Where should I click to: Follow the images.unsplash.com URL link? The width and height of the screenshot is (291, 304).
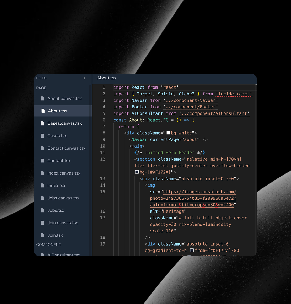pos(200,192)
